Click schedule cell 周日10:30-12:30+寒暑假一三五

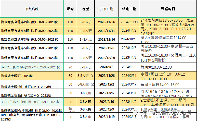click(168, 48)
